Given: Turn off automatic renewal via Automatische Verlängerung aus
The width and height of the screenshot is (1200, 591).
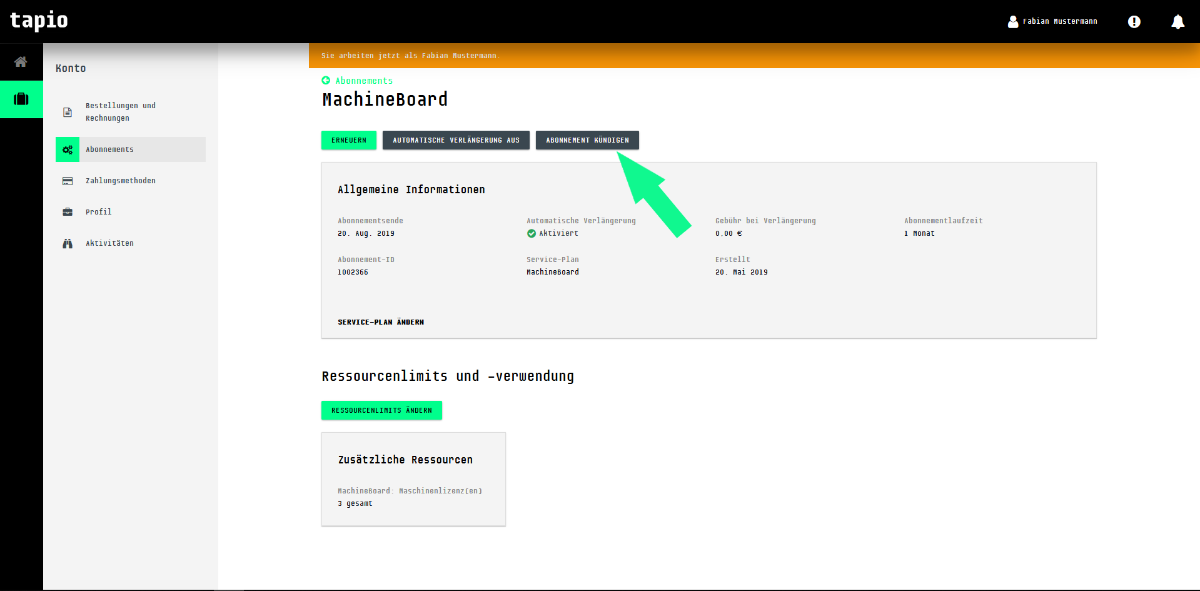Looking at the screenshot, I should [x=456, y=140].
